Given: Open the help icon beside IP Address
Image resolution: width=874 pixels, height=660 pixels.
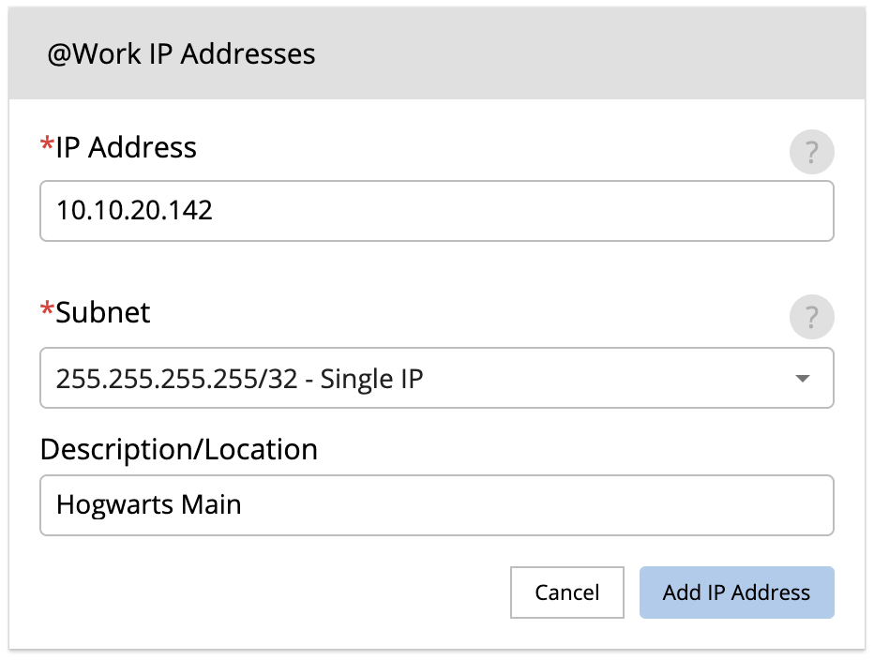Looking at the screenshot, I should (811, 152).
